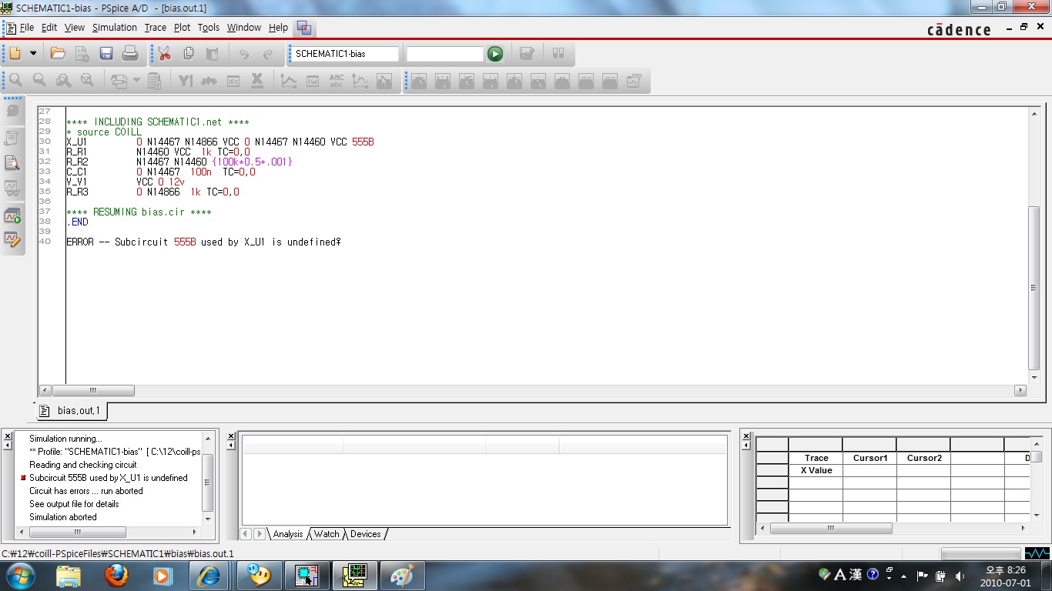
Task: Click the SCHEMATIC1-bias profile field
Action: [x=344, y=54]
